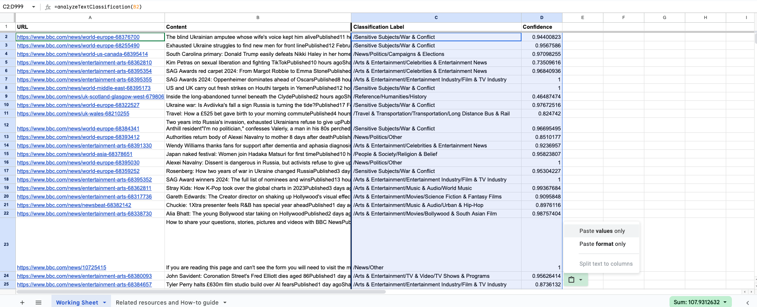Click content cell about Japan naked festival
The width and height of the screenshot is (757, 307).
point(258,154)
